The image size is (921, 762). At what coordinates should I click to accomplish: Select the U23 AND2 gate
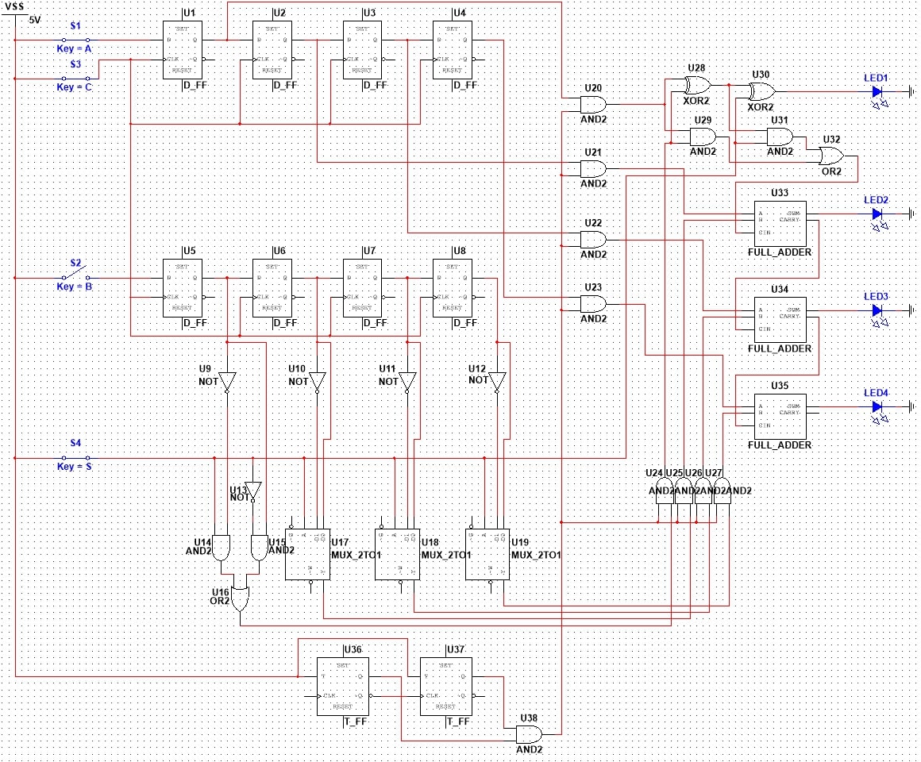(593, 304)
